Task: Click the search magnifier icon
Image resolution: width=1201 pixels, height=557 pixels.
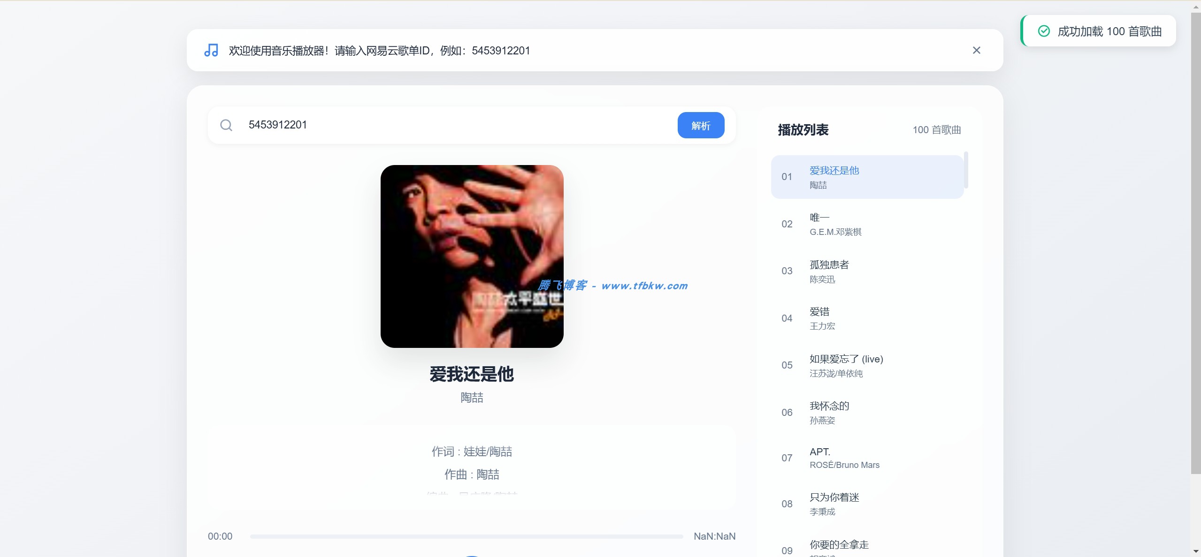Action: pyautogui.click(x=227, y=125)
